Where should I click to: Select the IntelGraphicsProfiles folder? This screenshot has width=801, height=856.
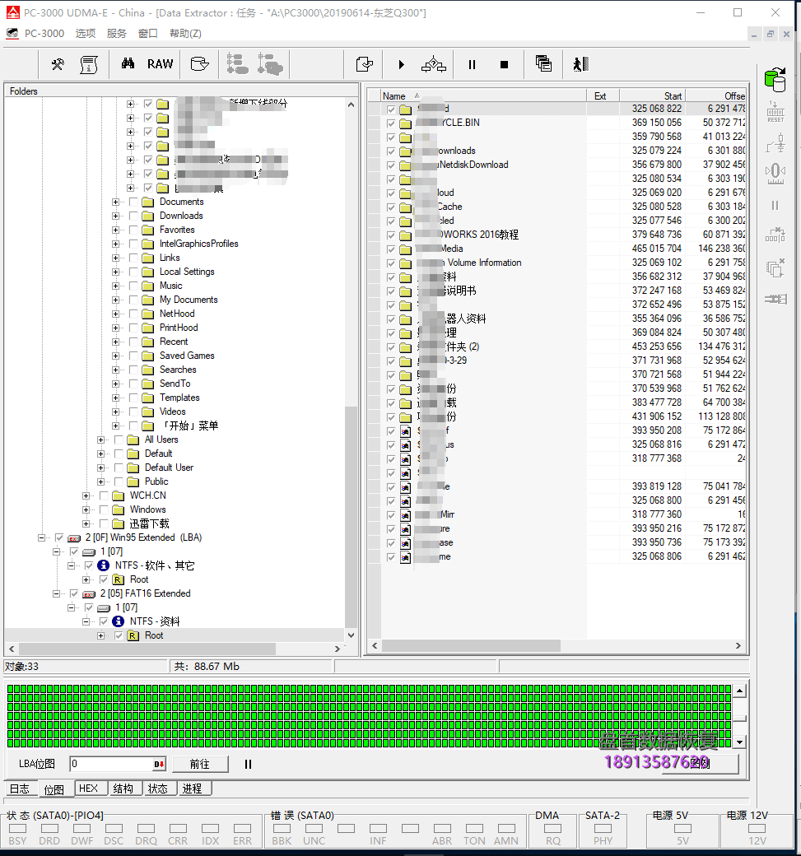198,244
